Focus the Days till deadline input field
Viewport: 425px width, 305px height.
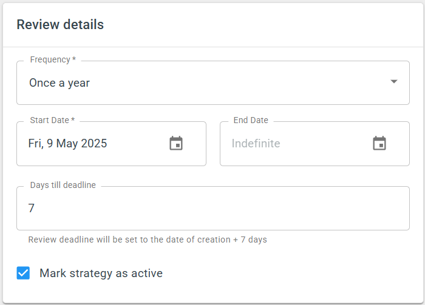pyautogui.click(x=213, y=209)
